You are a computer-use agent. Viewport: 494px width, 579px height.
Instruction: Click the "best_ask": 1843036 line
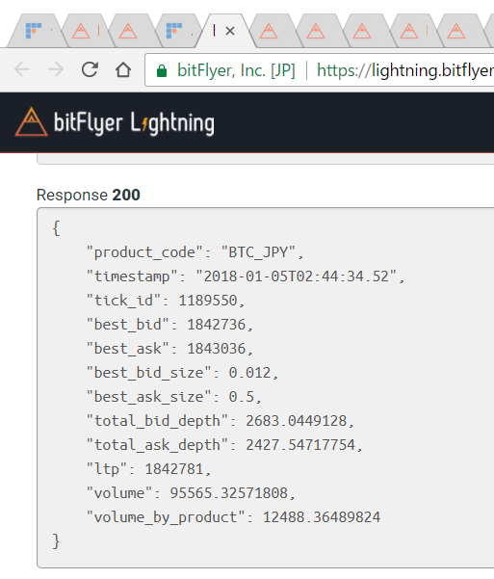point(169,349)
